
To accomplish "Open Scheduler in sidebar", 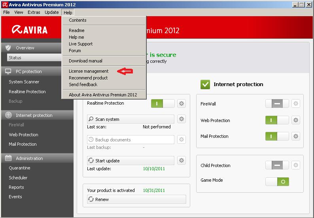I will [x=18, y=178].
